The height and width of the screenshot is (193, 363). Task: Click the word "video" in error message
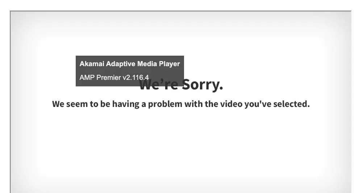click(230, 104)
